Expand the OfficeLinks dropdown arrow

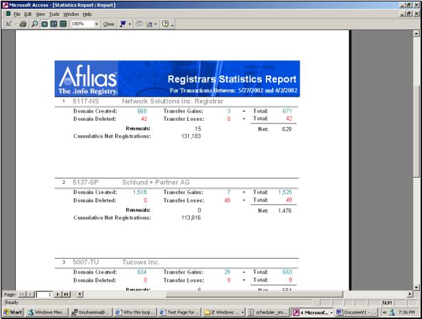[129, 24]
